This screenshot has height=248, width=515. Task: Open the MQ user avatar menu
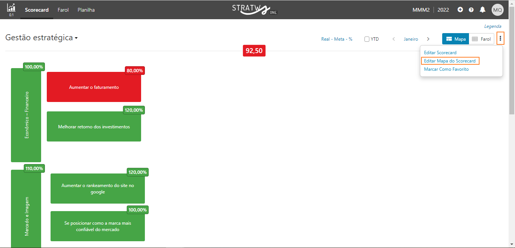click(498, 10)
